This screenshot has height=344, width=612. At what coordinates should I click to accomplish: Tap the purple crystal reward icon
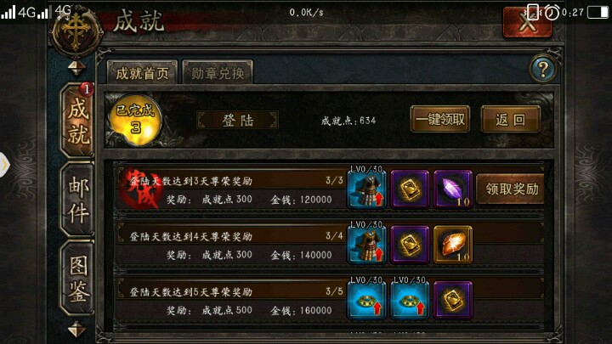pos(453,189)
